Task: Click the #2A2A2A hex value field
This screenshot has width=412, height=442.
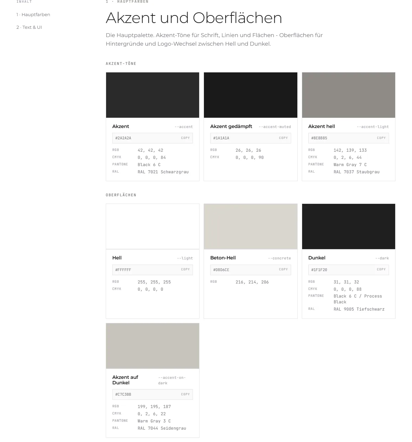Action: point(152,138)
